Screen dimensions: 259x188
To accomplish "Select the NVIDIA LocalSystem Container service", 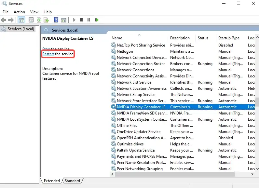I will [183, 119].
